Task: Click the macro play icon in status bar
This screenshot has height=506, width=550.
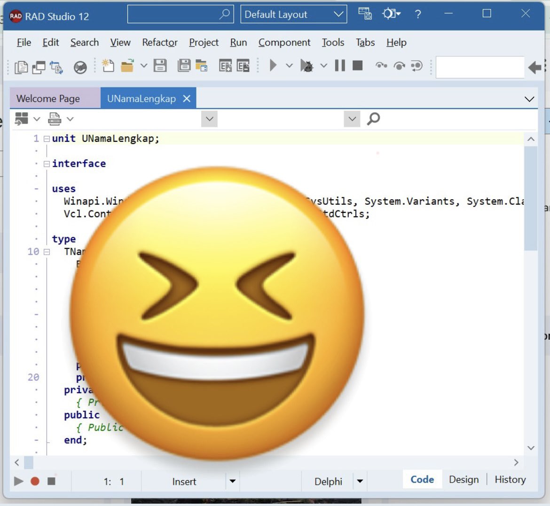Action: (x=19, y=481)
